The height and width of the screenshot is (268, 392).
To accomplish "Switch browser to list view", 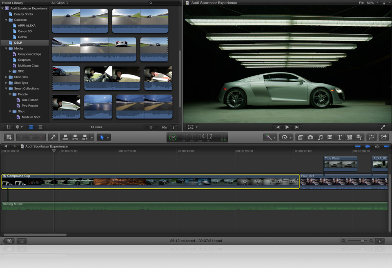I will click(x=40, y=127).
